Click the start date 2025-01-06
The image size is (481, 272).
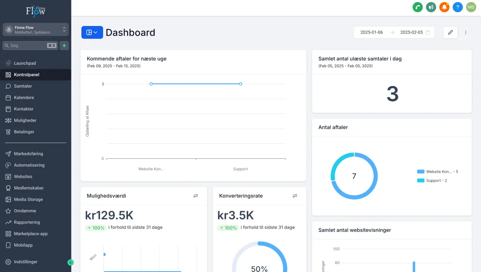tap(372, 32)
